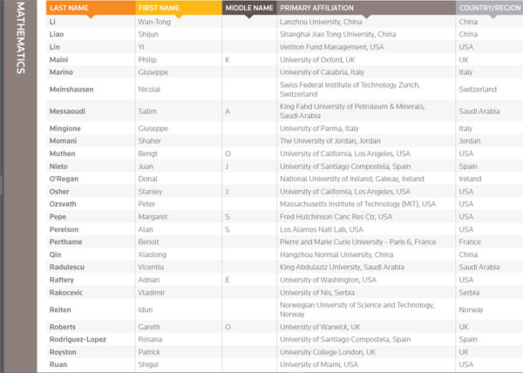Viewport: 523px width, 373px height.
Task: Select the MATHEMATICS vertical side label
Action: (x=20, y=38)
